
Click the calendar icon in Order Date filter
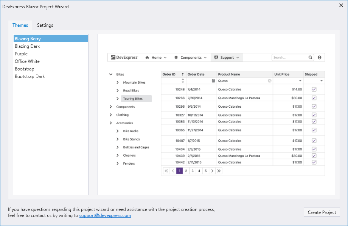[x=213, y=81]
